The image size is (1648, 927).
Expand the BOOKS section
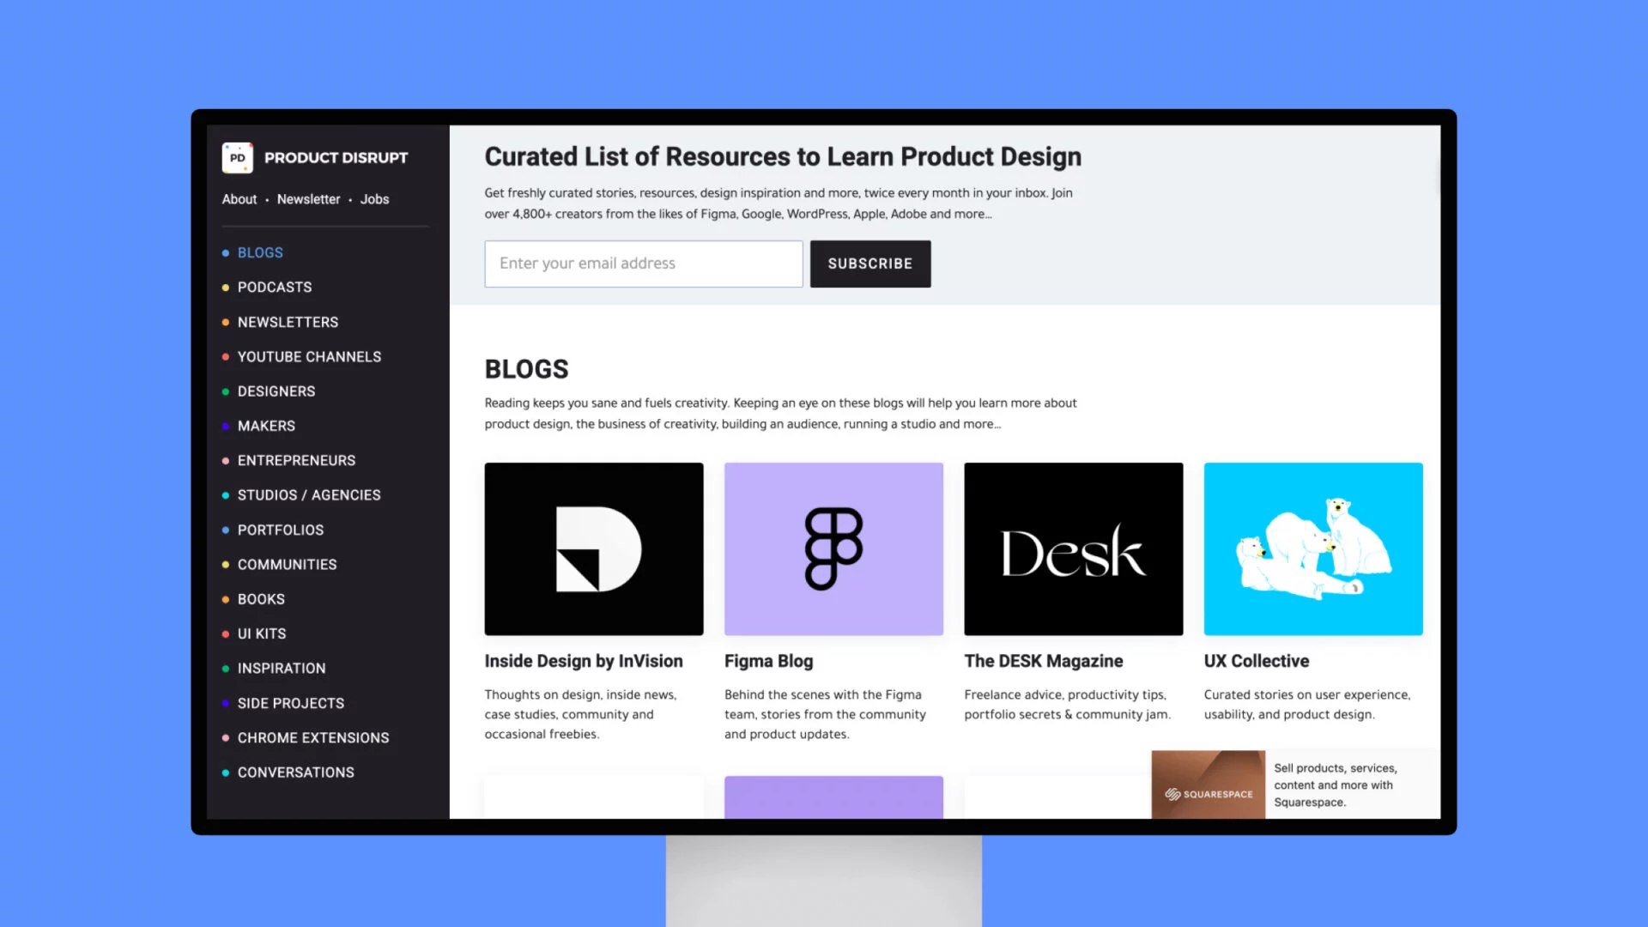point(260,597)
